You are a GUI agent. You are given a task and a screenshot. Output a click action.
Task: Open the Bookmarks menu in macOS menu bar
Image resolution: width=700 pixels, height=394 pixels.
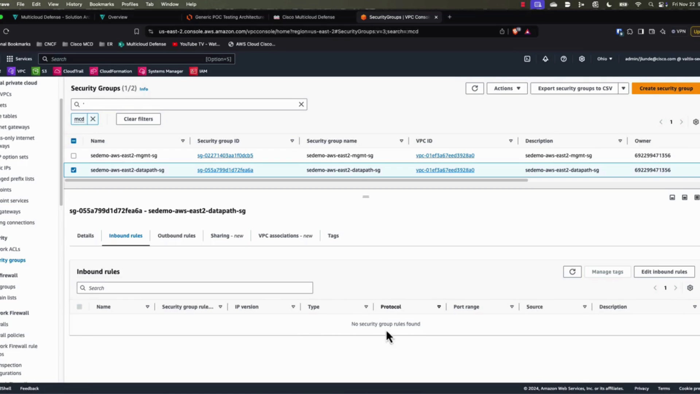click(102, 4)
